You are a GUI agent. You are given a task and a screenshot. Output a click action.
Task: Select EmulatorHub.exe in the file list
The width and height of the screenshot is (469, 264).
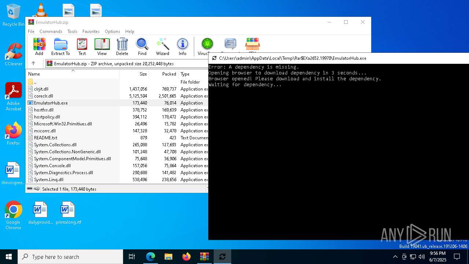[x=117, y=103]
